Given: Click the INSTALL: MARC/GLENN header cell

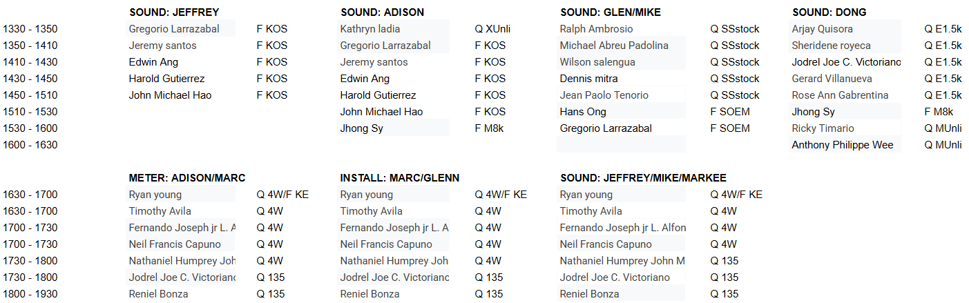Looking at the screenshot, I should (399, 178).
